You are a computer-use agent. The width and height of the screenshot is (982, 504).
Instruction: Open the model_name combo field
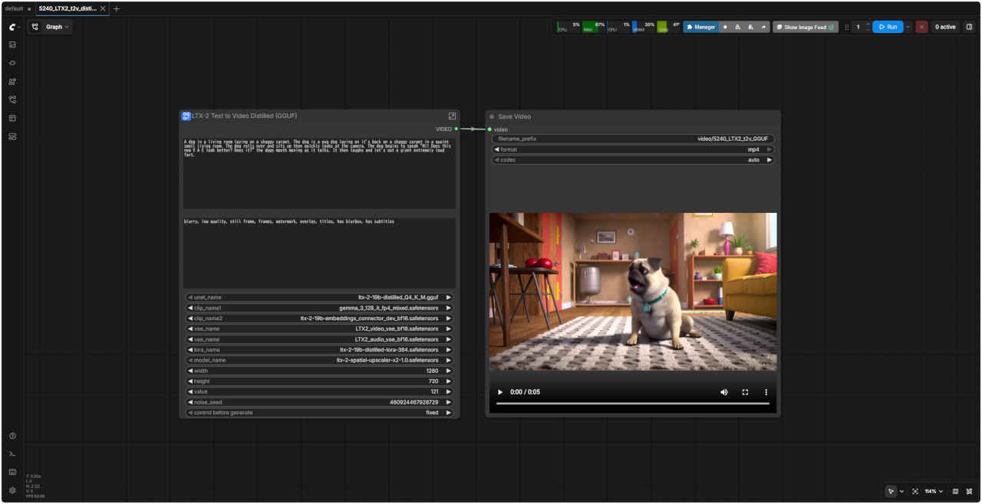319,360
